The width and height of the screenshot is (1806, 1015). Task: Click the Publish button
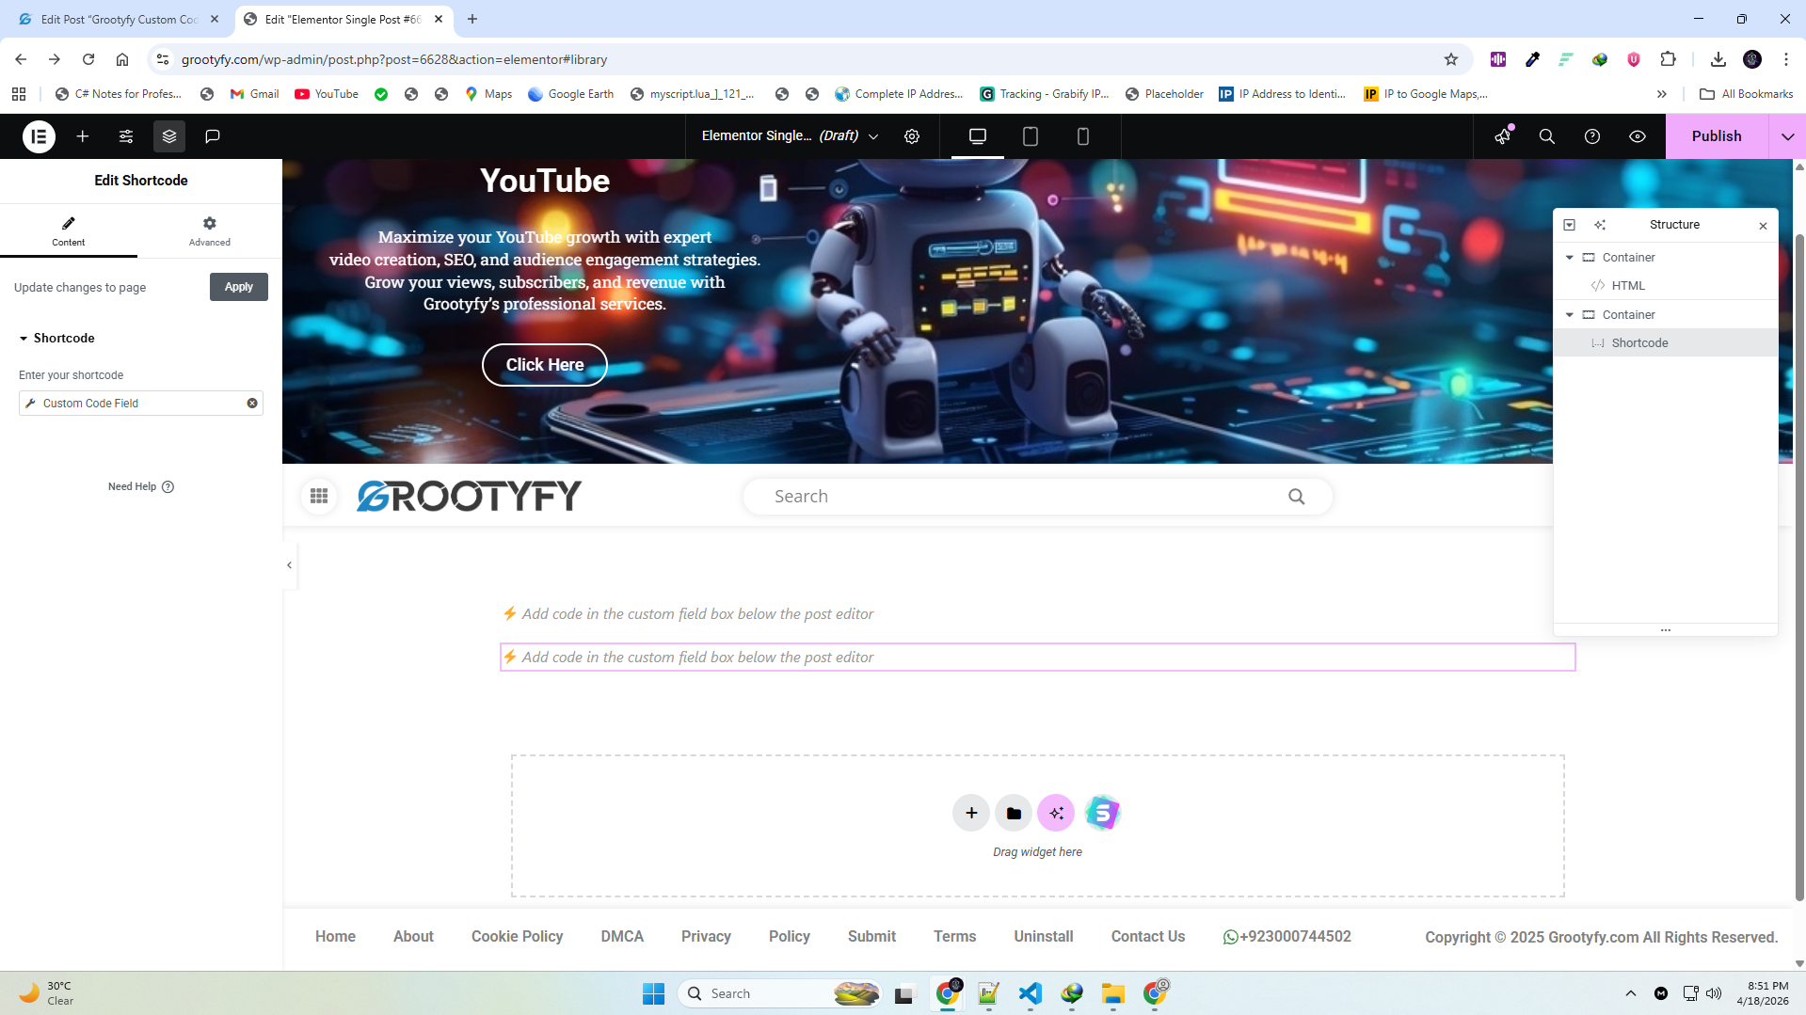click(x=1716, y=136)
